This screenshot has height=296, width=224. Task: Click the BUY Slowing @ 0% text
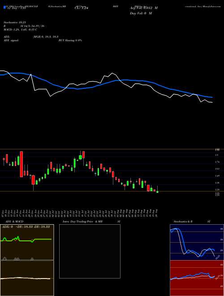[70, 40]
